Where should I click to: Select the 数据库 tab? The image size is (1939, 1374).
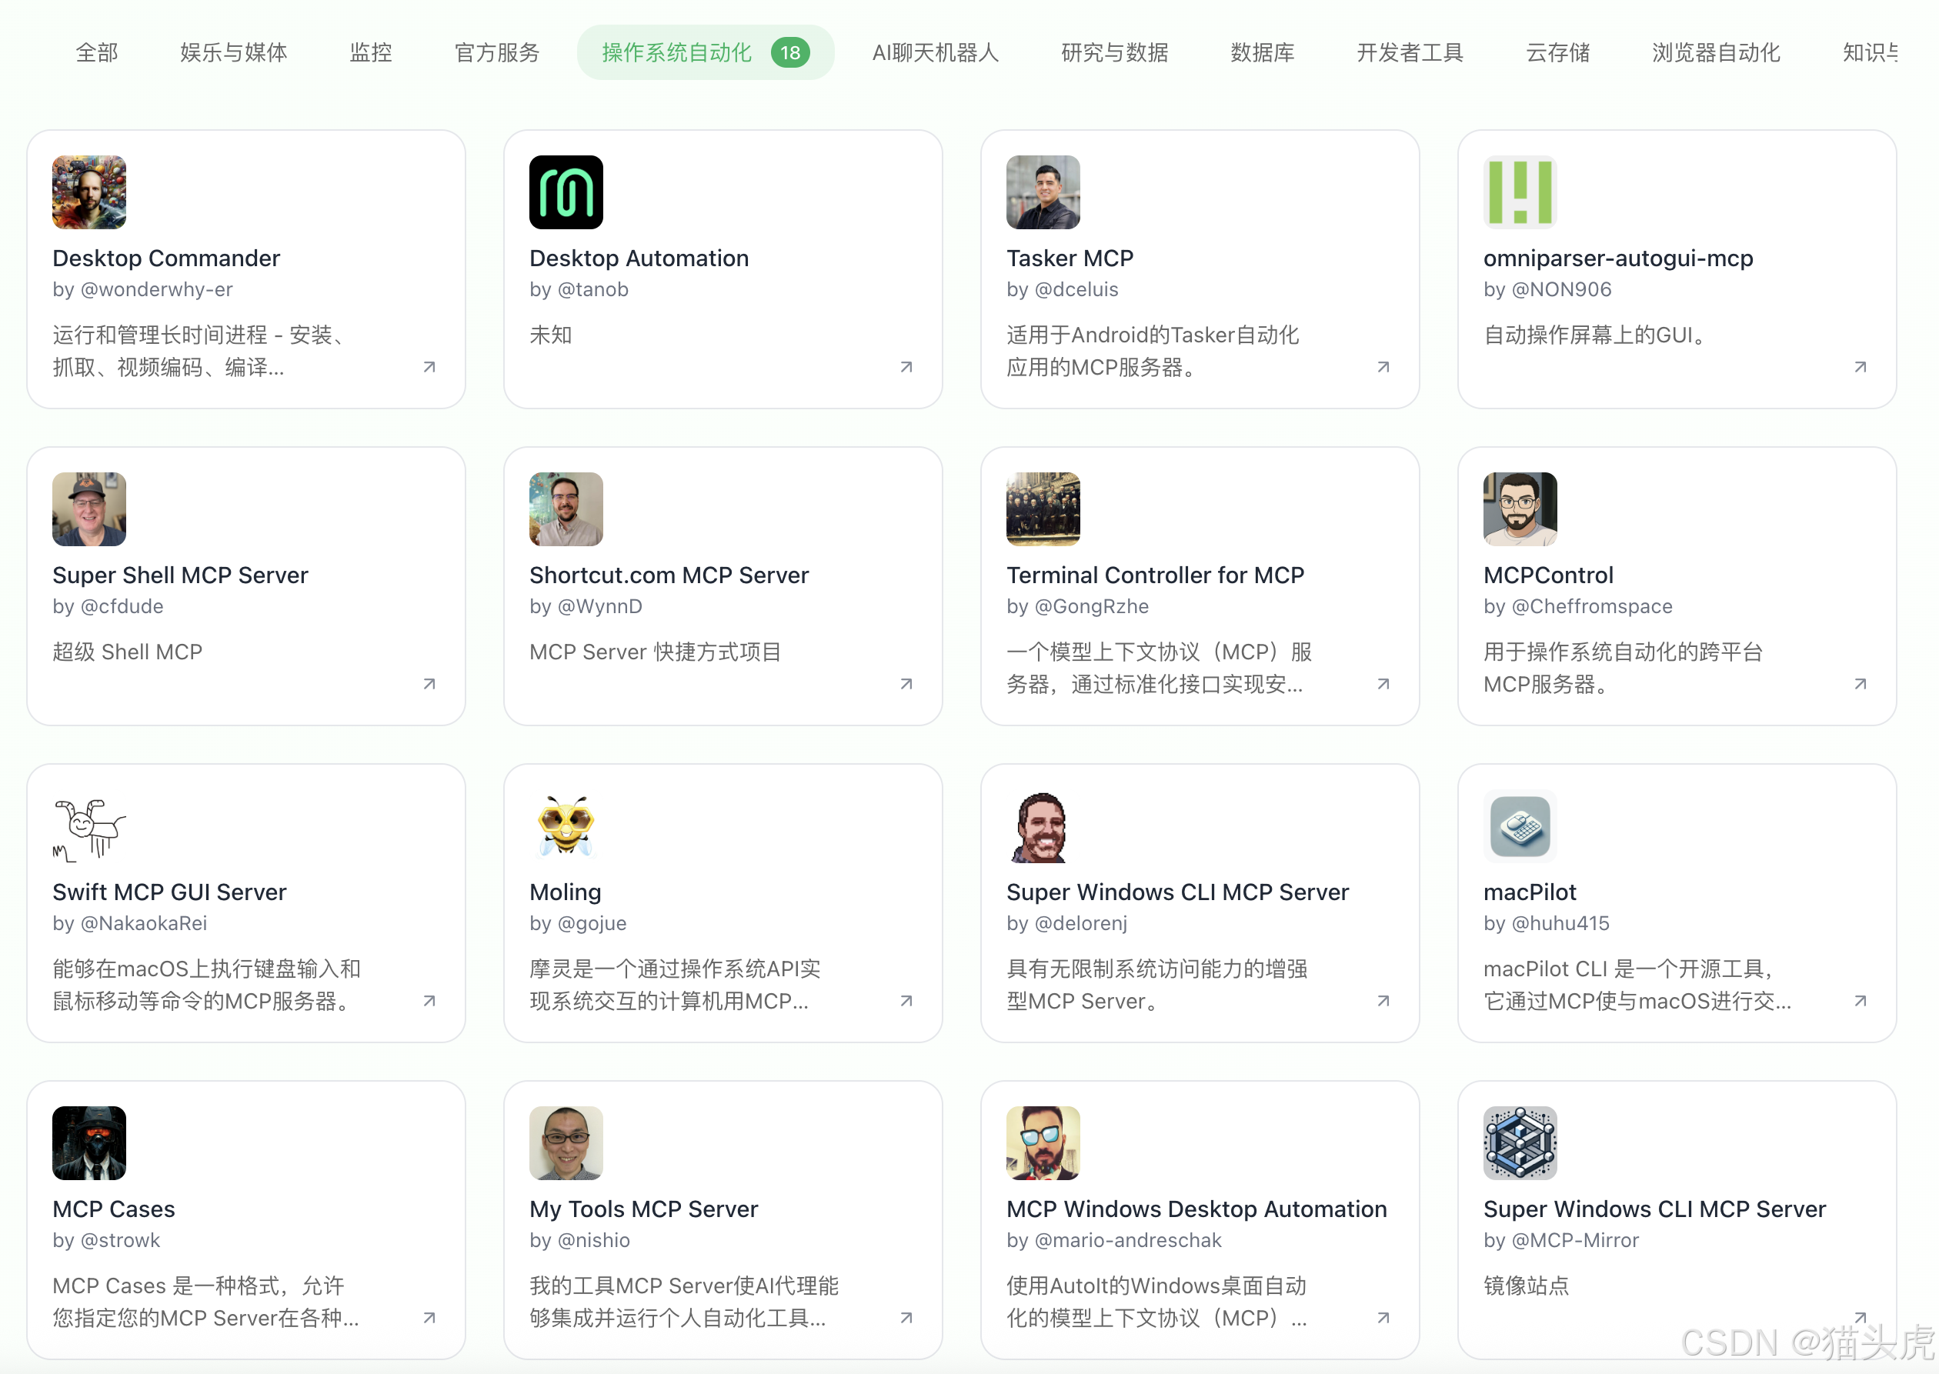tap(1262, 52)
